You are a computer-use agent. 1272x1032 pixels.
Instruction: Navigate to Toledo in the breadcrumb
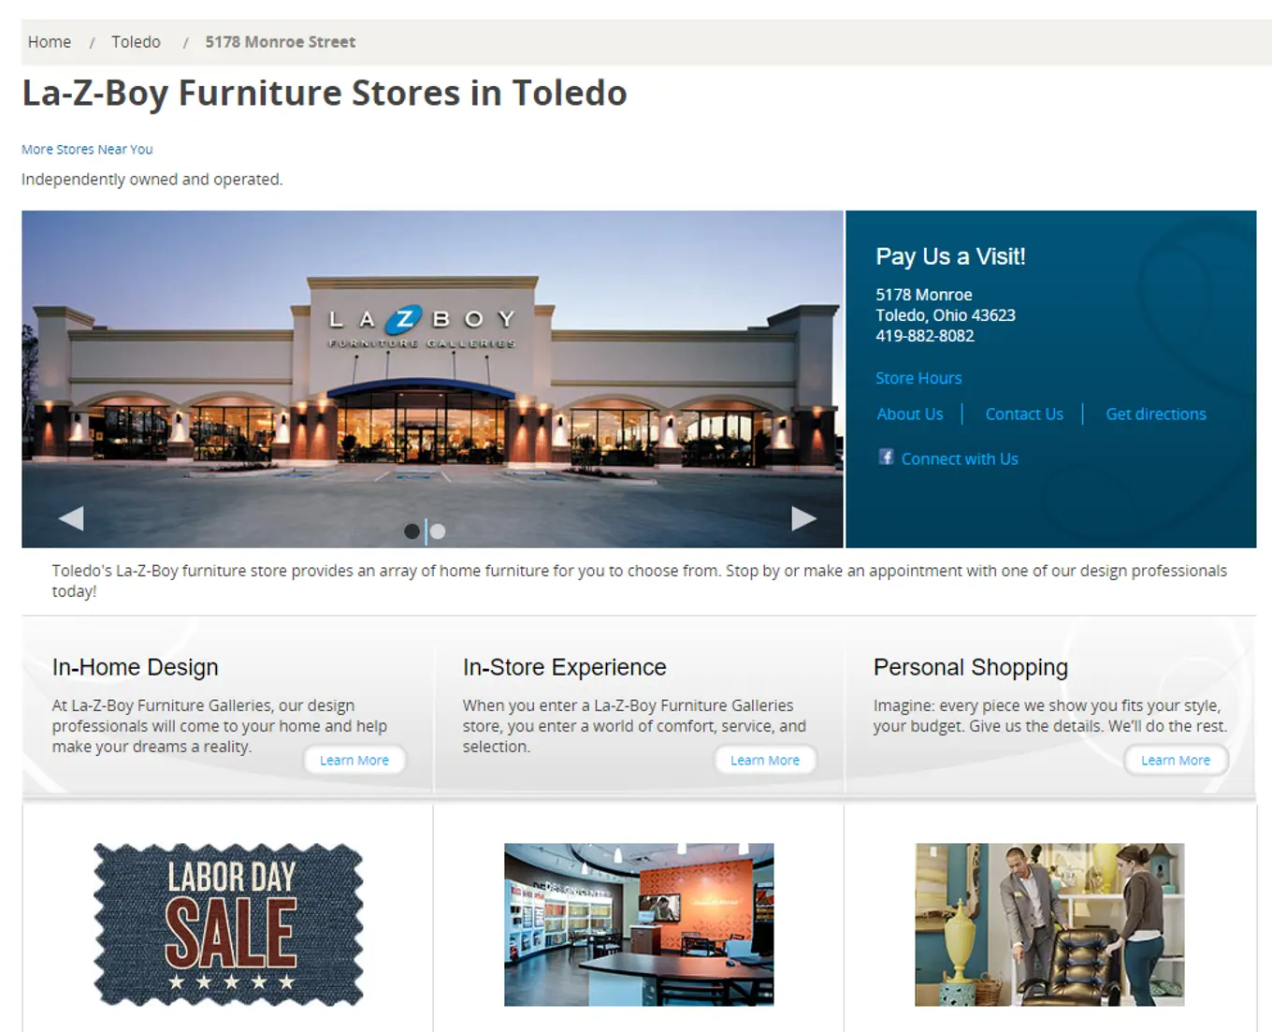click(x=136, y=42)
